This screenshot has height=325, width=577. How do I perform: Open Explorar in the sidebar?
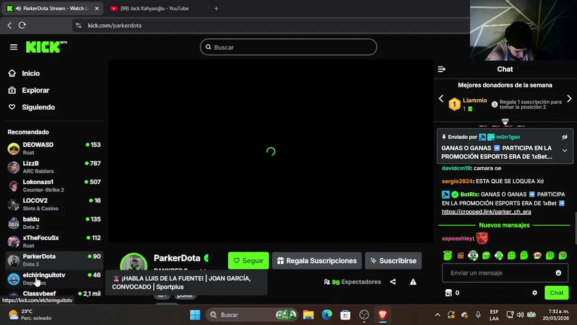[36, 90]
